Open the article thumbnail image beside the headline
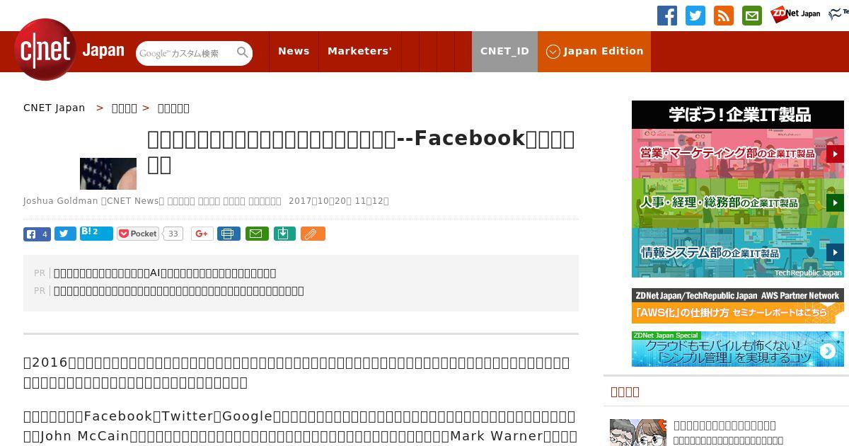 coord(108,173)
